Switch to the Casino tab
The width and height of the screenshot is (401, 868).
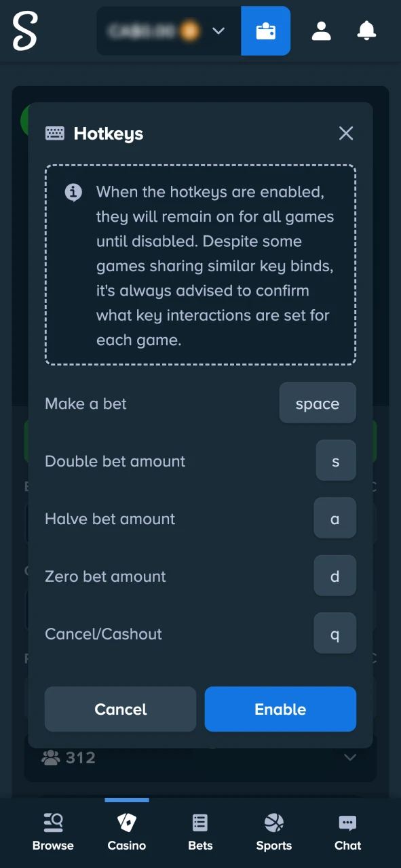pyautogui.click(x=126, y=829)
